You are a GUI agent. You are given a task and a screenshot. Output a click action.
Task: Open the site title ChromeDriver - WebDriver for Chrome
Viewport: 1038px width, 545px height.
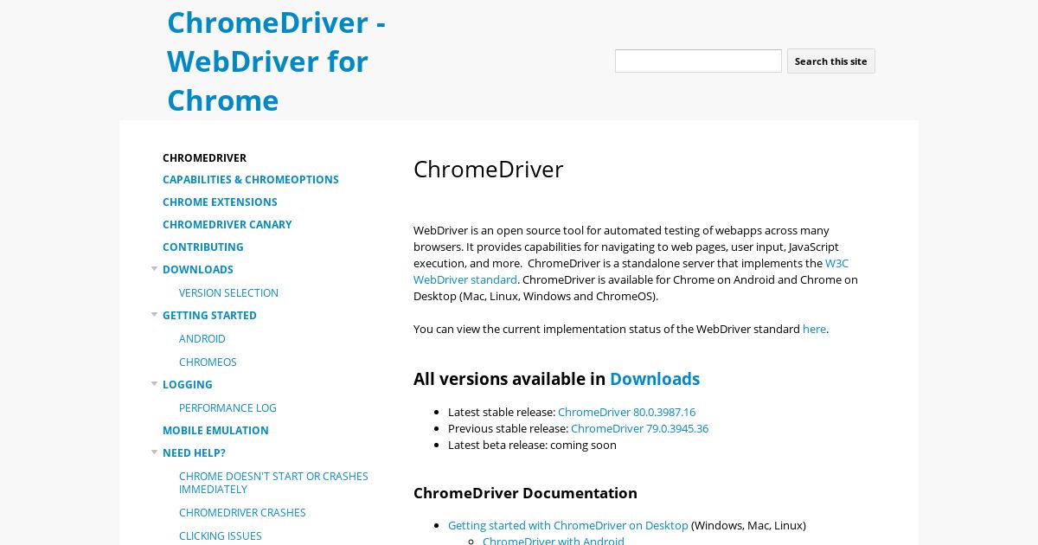coord(276,61)
